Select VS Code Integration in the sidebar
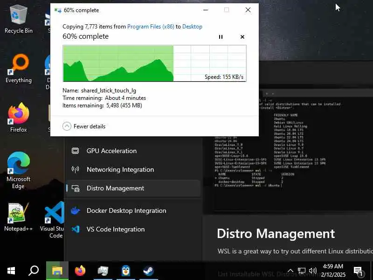Image resolution: width=373 pixels, height=280 pixels. coord(133,229)
